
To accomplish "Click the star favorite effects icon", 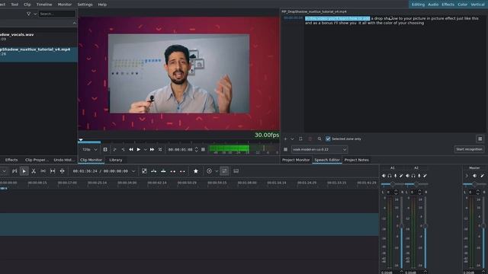I will click(x=196, y=171).
